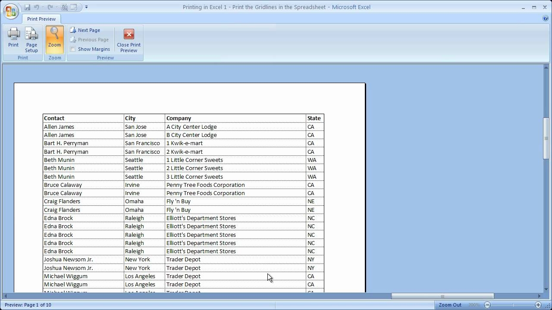Open the Undo history dropdown
This screenshot has width=552, height=310.
43,7
